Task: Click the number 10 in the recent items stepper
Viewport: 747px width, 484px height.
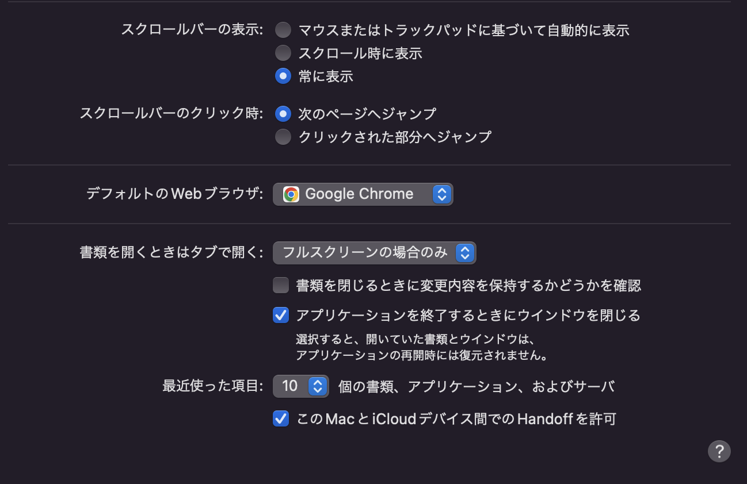Action: click(289, 386)
